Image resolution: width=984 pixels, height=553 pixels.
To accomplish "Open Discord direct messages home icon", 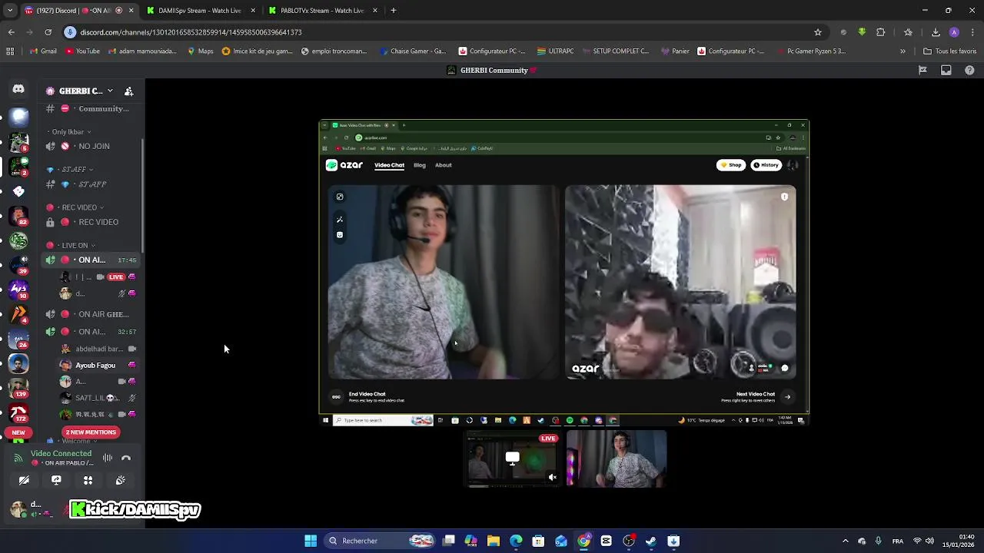I will pos(18,89).
